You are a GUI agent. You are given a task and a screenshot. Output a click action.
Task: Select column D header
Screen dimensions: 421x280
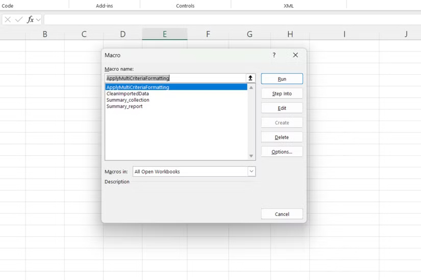[x=122, y=34]
